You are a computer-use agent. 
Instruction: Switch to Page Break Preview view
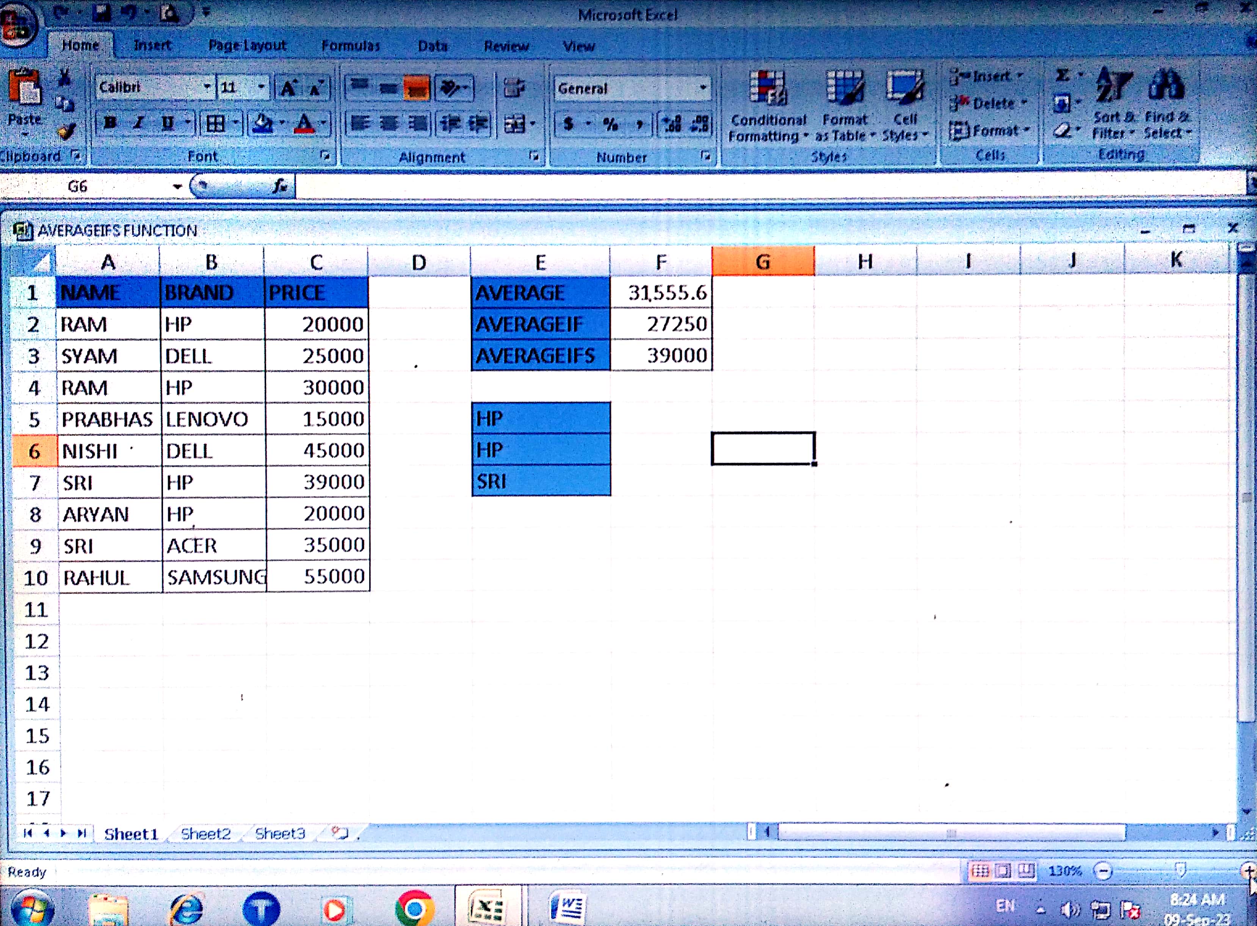[x=1026, y=871]
